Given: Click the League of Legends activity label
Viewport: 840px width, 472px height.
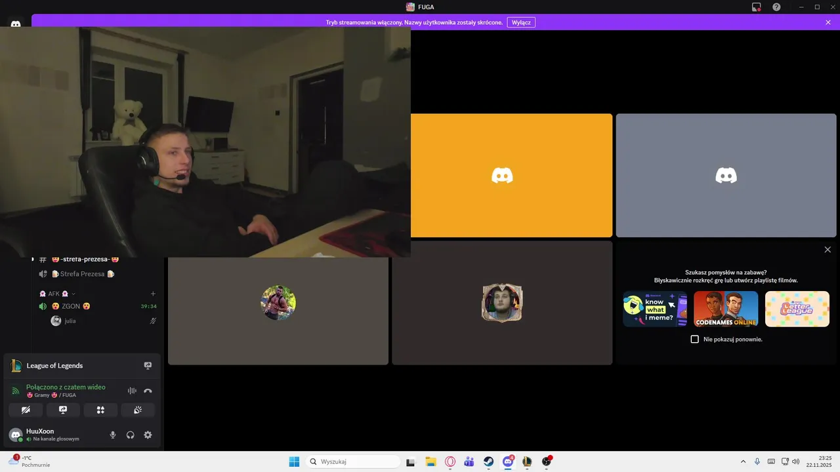Looking at the screenshot, I should pos(54,366).
